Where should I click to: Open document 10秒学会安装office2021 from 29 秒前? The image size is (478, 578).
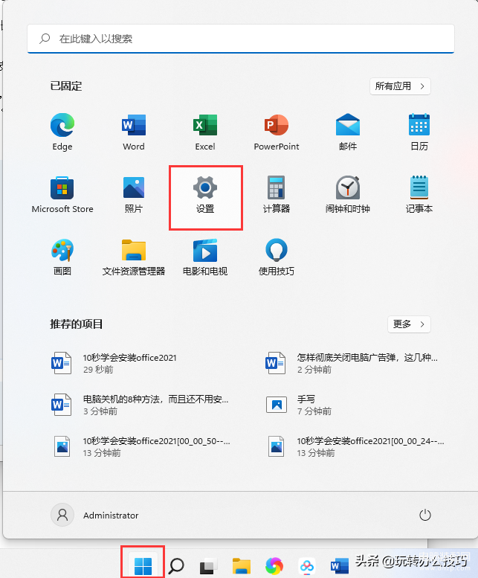pos(115,363)
